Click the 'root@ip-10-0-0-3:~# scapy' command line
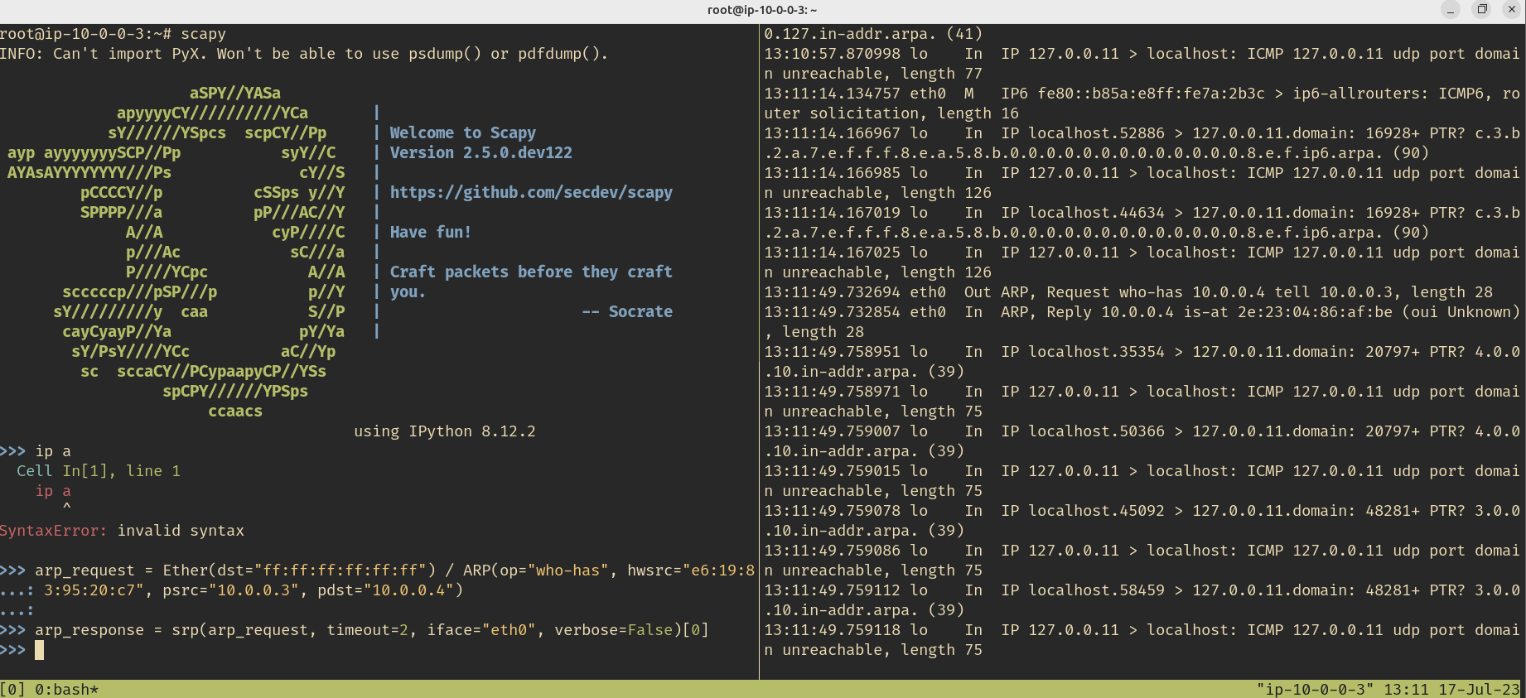Image resolution: width=1526 pixels, height=698 pixels. pyautogui.click(x=113, y=33)
